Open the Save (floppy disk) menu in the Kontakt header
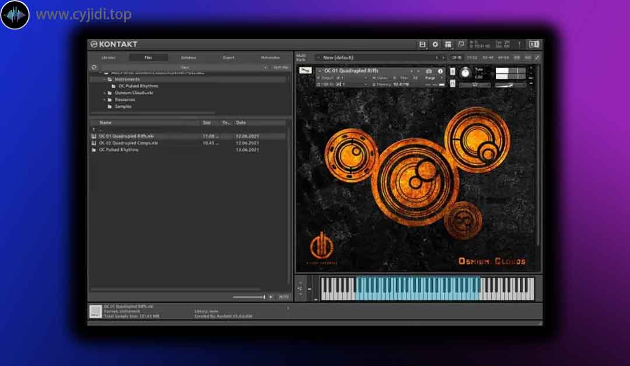 click(422, 44)
